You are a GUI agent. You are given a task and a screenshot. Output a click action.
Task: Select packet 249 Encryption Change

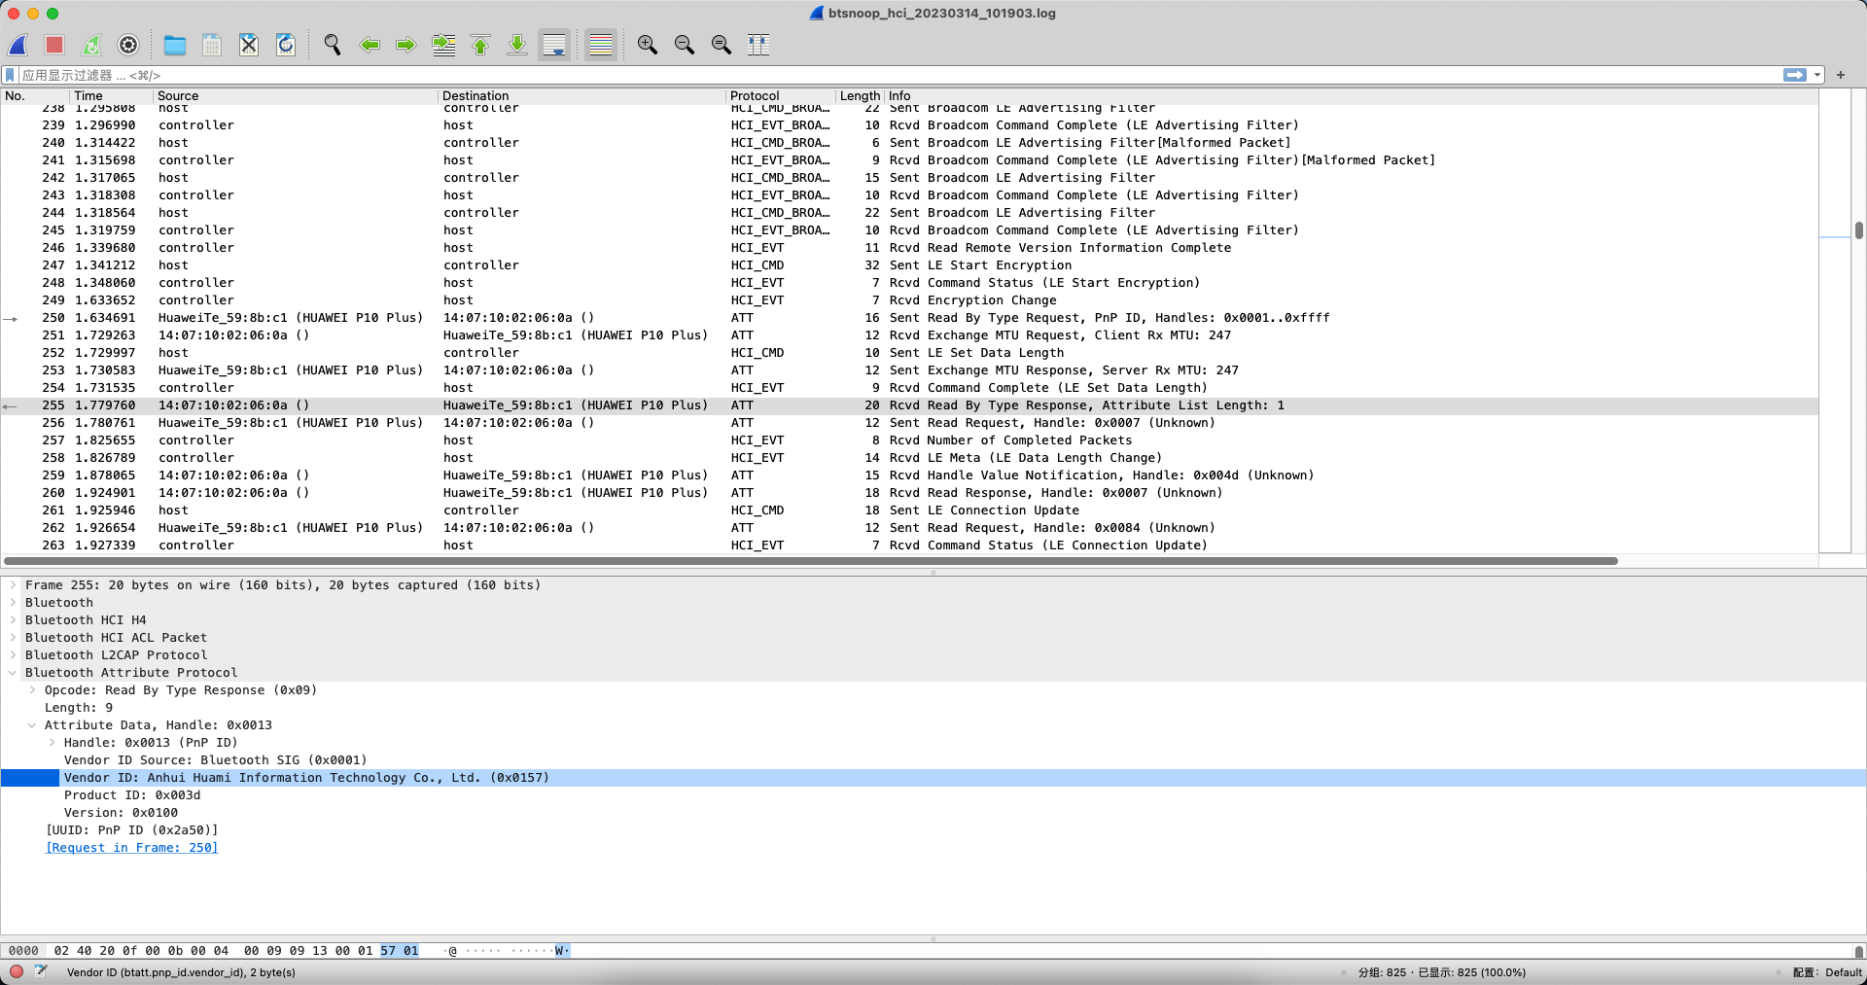pyautogui.click(x=909, y=300)
